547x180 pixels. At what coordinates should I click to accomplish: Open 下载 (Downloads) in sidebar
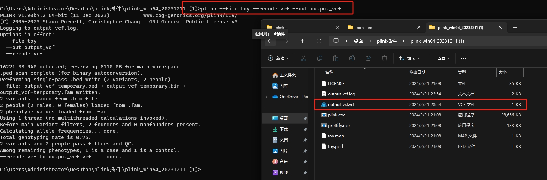click(283, 129)
